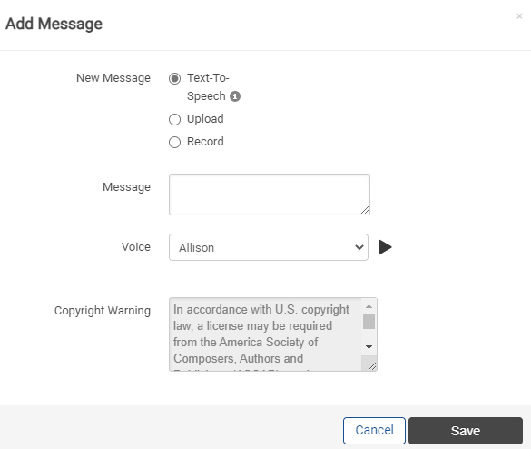Viewport: 531px width, 449px height.
Task: Click inside the Message text area
Action: point(270,195)
